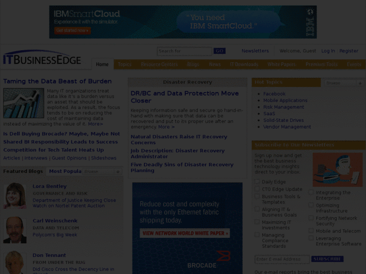Check Fortifying Network Security box
Image resolution: width=366 pixels, height=274 pixels.
tap(311, 218)
